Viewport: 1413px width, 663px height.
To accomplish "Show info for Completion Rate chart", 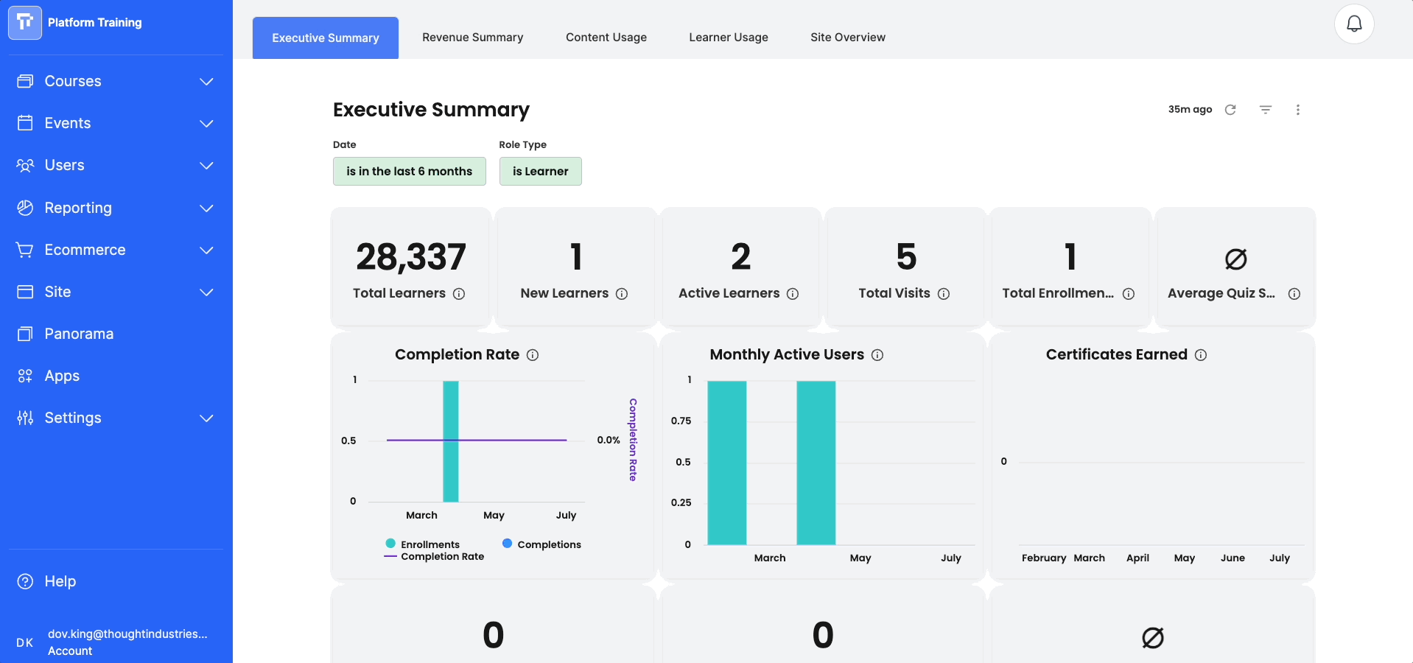I will tap(533, 355).
